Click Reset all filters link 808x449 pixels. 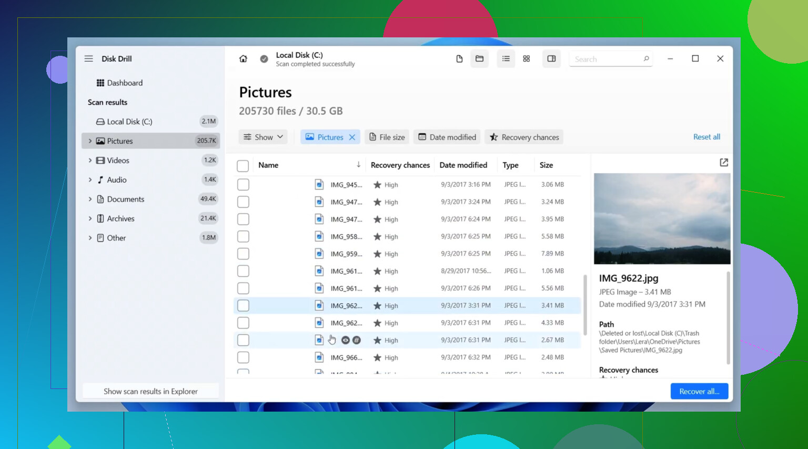pos(706,137)
